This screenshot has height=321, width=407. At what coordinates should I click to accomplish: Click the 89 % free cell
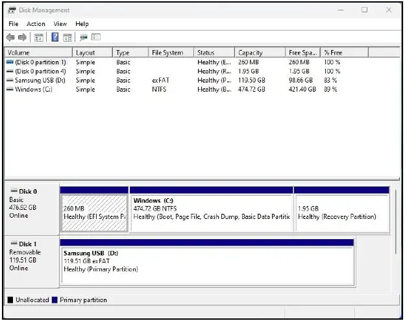click(330, 90)
